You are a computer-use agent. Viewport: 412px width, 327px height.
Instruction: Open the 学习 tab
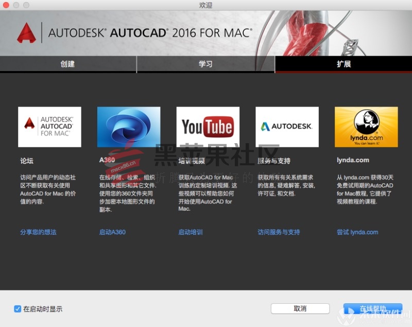[205, 64]
